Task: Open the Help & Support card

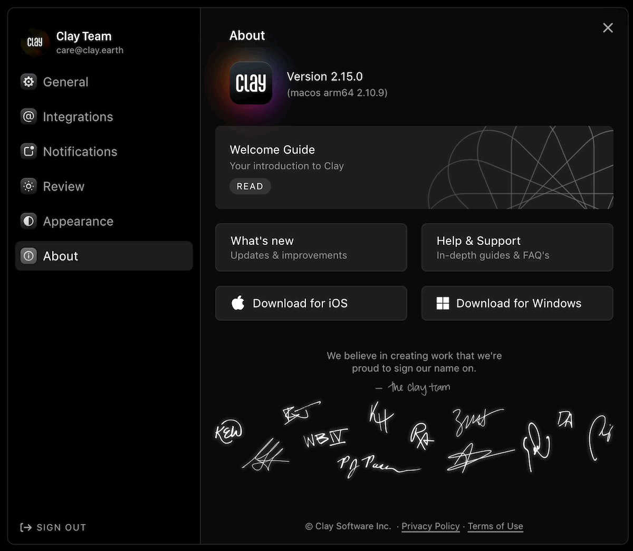Action: 517,248
